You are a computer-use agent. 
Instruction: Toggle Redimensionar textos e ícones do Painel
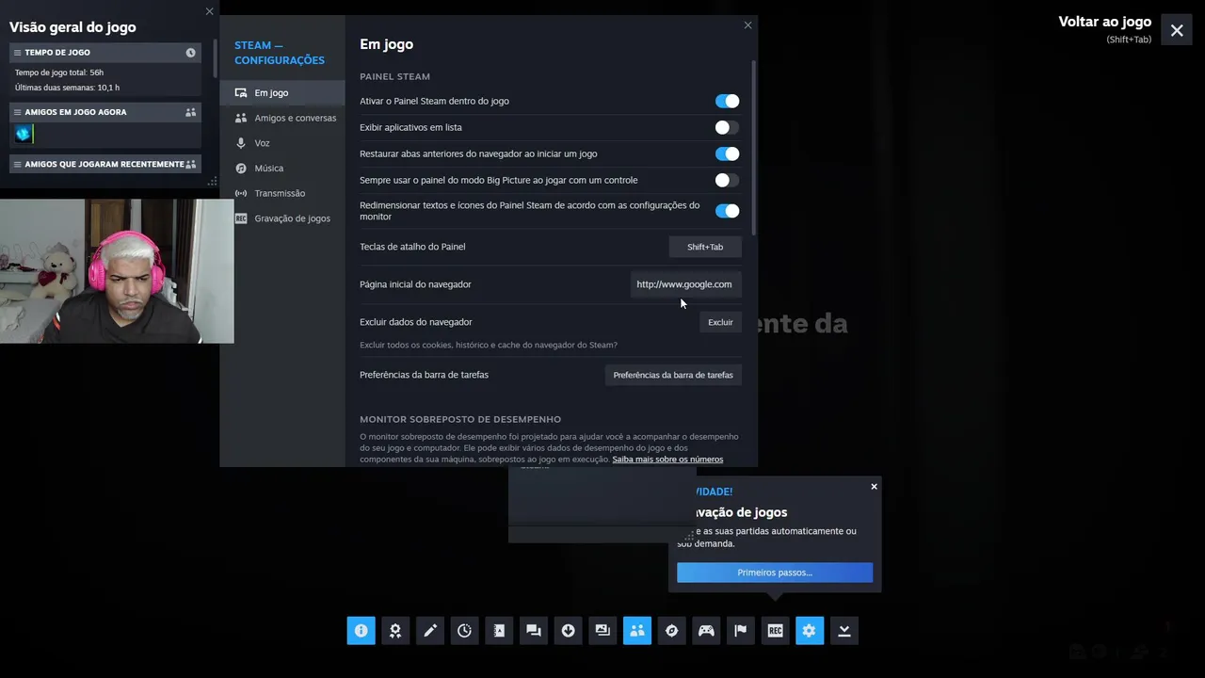tap(727, 211)
